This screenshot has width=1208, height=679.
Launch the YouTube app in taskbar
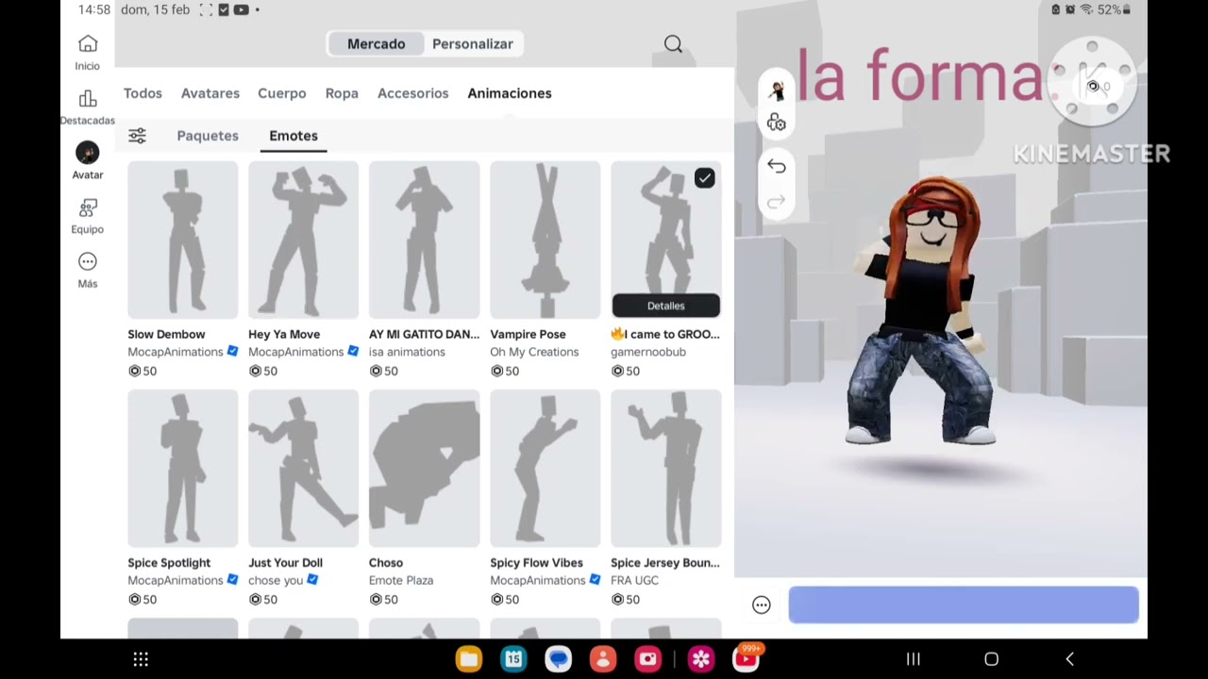pyautogui.click(x=746, y=659)
